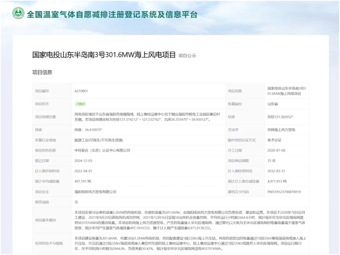Click the start date 2020-07-08
Image resolution: width=340 pixels, height=255 pixels.
276,150
